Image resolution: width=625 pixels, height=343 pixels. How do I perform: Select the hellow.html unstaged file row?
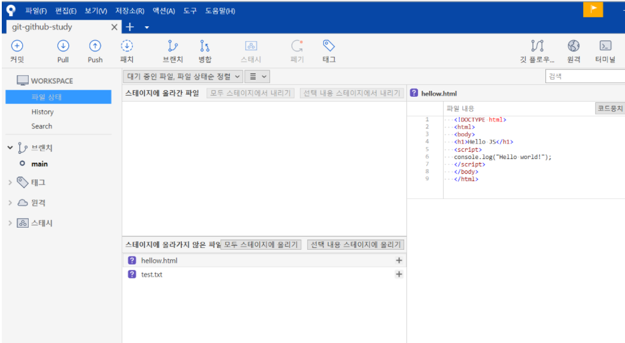click(x=264, y=260)
